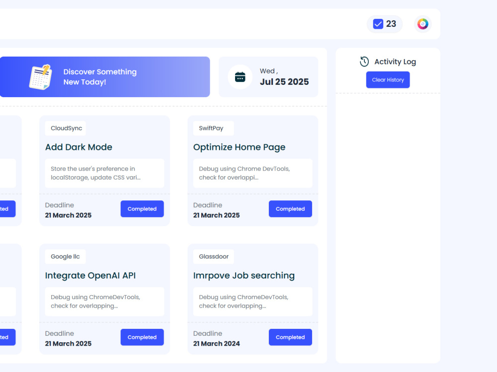Click the Integrate OpenAI API description text

click(x=95, y=302)
